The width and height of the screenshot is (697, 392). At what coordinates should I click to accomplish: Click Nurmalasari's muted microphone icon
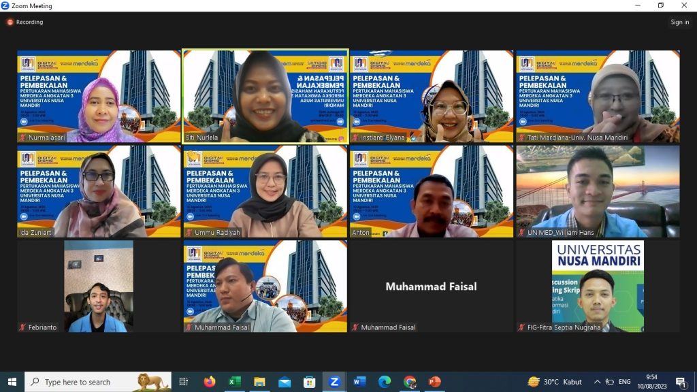point(23,137)
